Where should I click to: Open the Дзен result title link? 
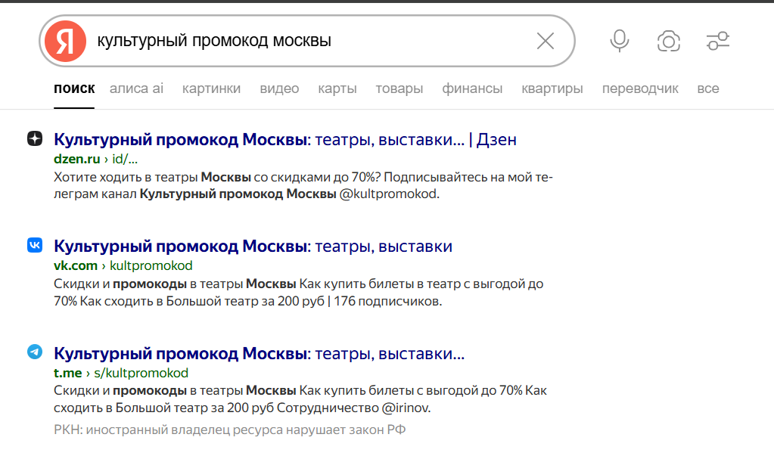284,140
